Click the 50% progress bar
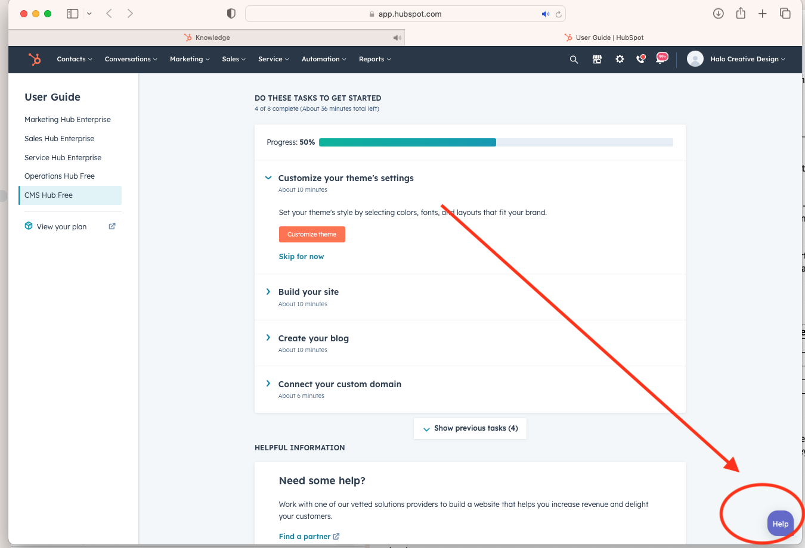Viewport: 805px width, 548px height. coord(496,142)
